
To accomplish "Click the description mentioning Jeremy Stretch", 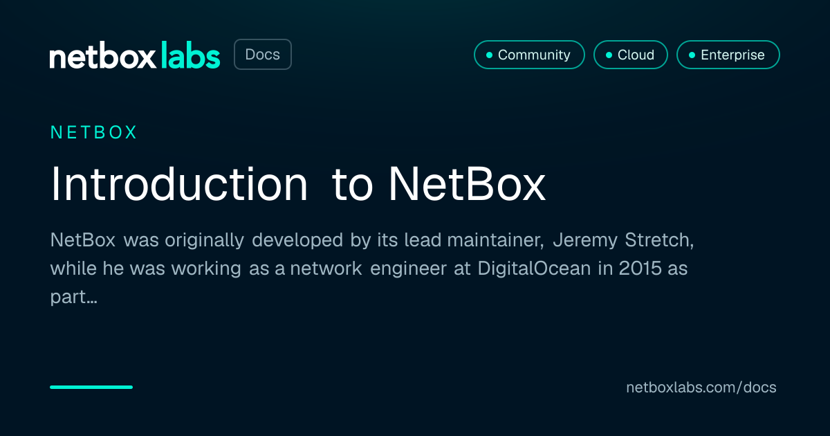I will click(372, 269).
